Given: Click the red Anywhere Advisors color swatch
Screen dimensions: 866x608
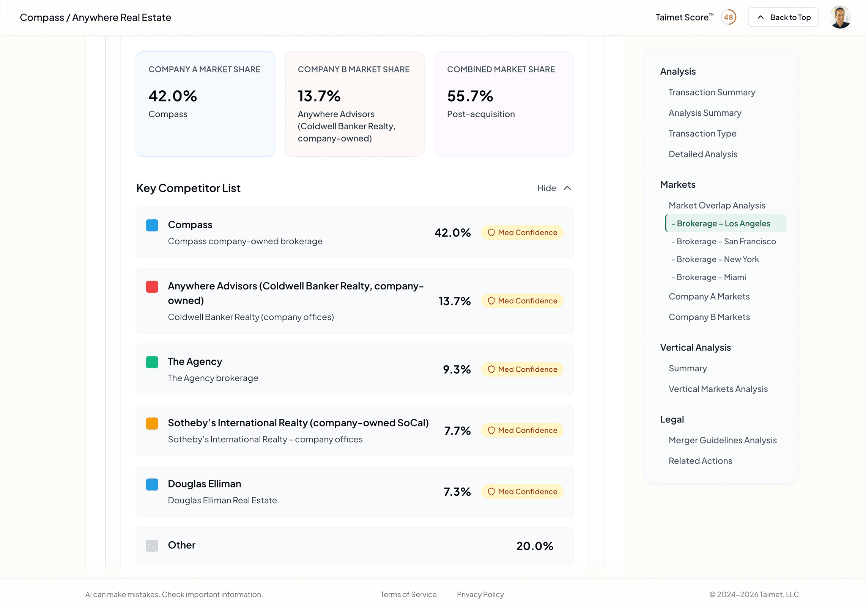Looking at the screenshot, I should 152,287.
